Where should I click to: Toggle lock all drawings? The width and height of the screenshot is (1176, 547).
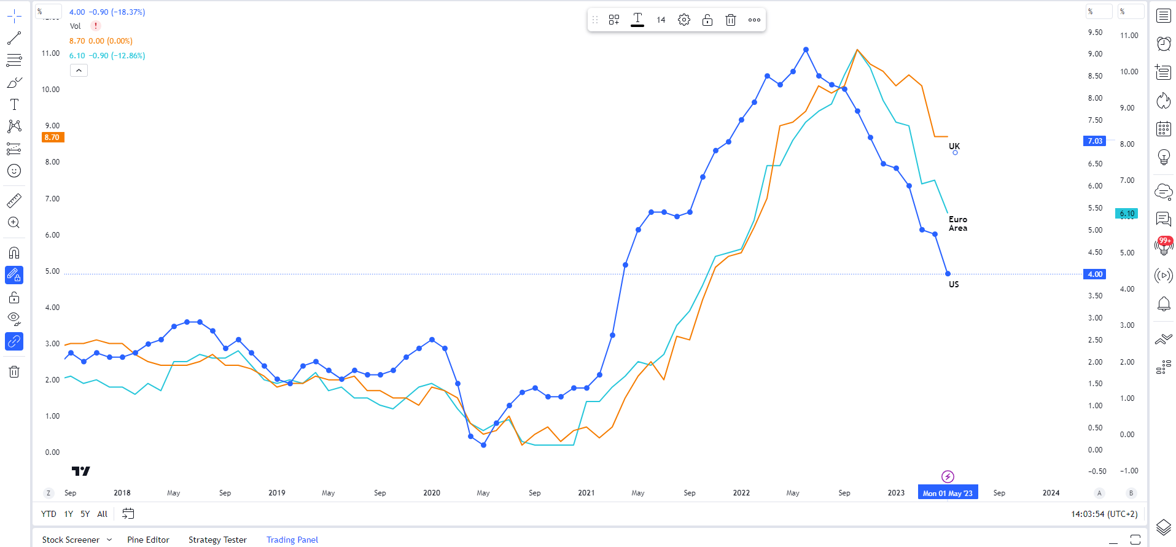14,298
